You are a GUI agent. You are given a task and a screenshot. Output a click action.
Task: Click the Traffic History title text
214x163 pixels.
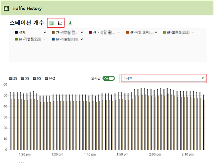[27, 8]
